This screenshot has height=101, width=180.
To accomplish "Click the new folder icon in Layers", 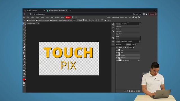I will (134, 91).
